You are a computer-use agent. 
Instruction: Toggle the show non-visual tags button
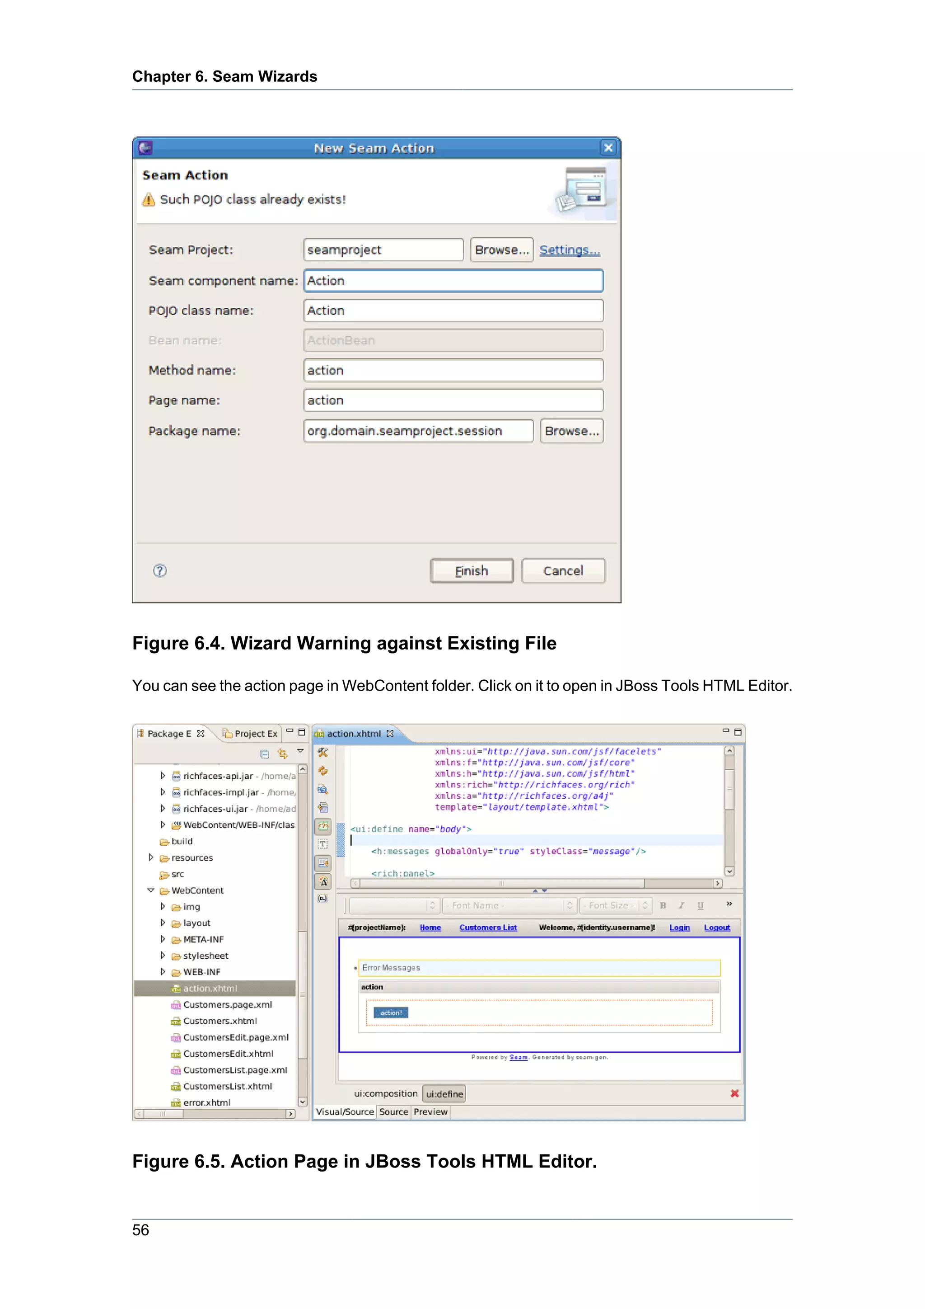(323, 826)
